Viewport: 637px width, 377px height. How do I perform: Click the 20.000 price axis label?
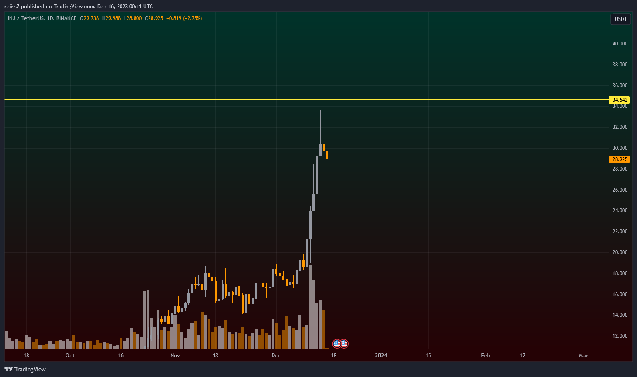[x=620, y=252]
